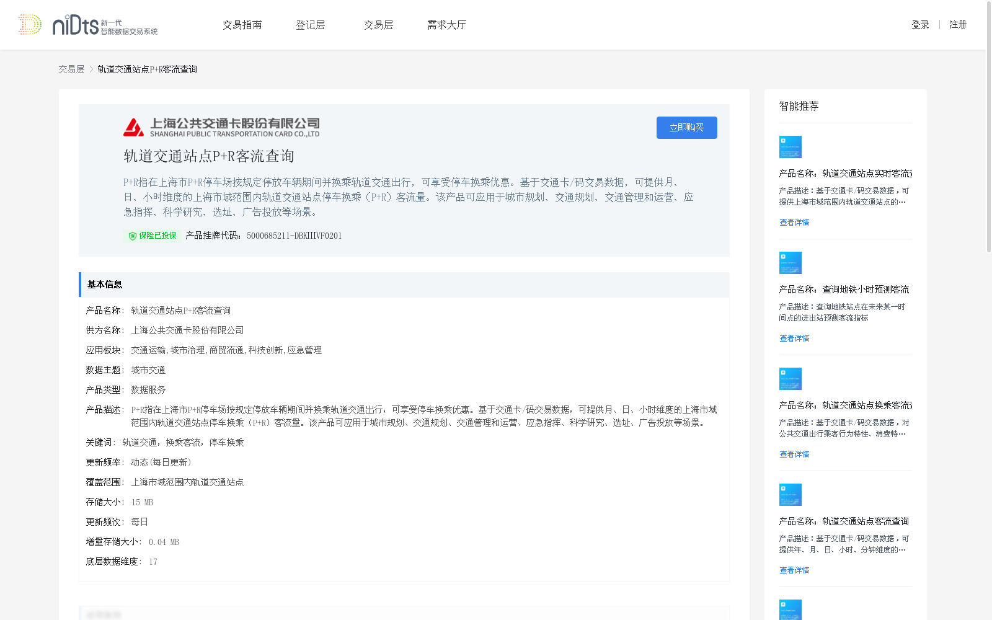Screen dimensions: 992x620
Task: Open the 需求大厅 menu
Action: pos(446,25)
